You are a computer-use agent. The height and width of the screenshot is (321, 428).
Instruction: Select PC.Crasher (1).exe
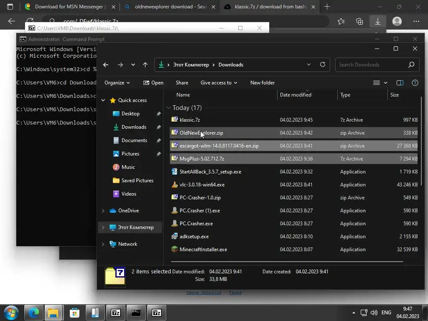[294, 211]
